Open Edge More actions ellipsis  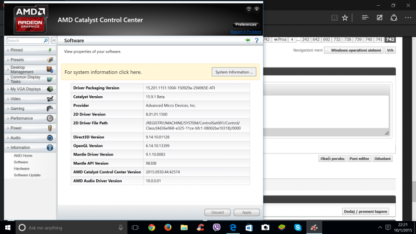coord(408,18)
